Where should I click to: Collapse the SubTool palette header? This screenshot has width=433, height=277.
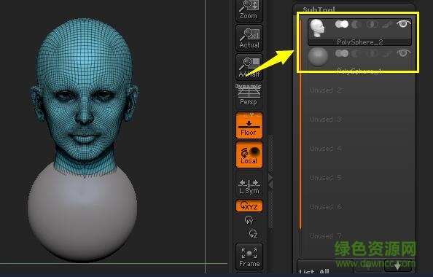319,9
